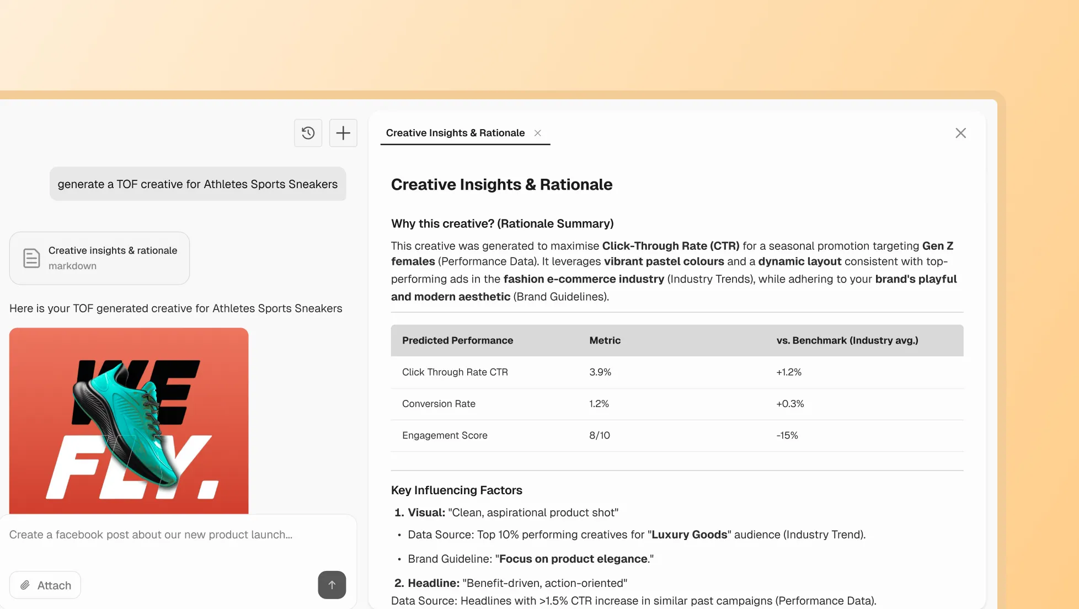Click the paperclip icon in Attach
Screen dimensions: 1079x609
pos(25,585)
